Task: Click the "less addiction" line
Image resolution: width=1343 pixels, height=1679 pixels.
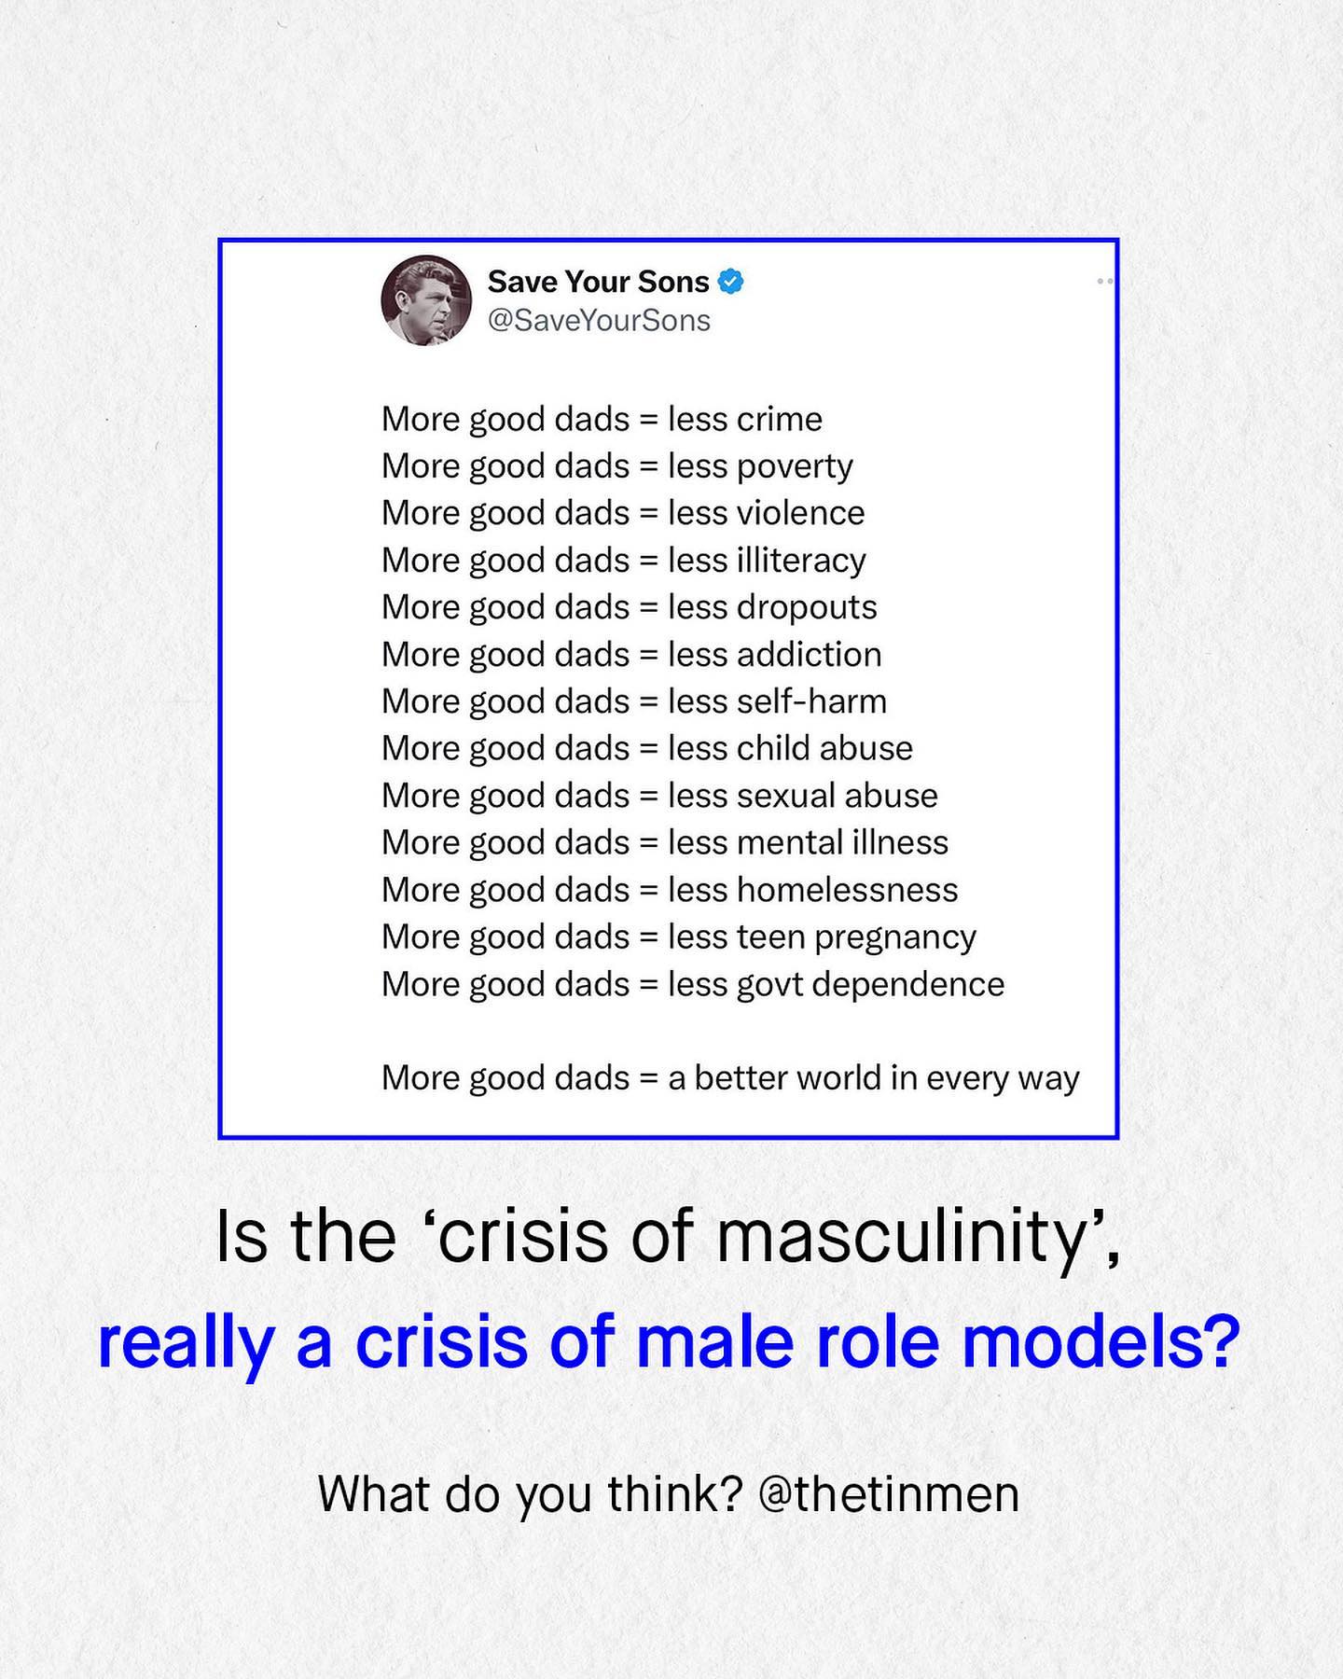Action: pyautogui.click(x=631, y=655)
